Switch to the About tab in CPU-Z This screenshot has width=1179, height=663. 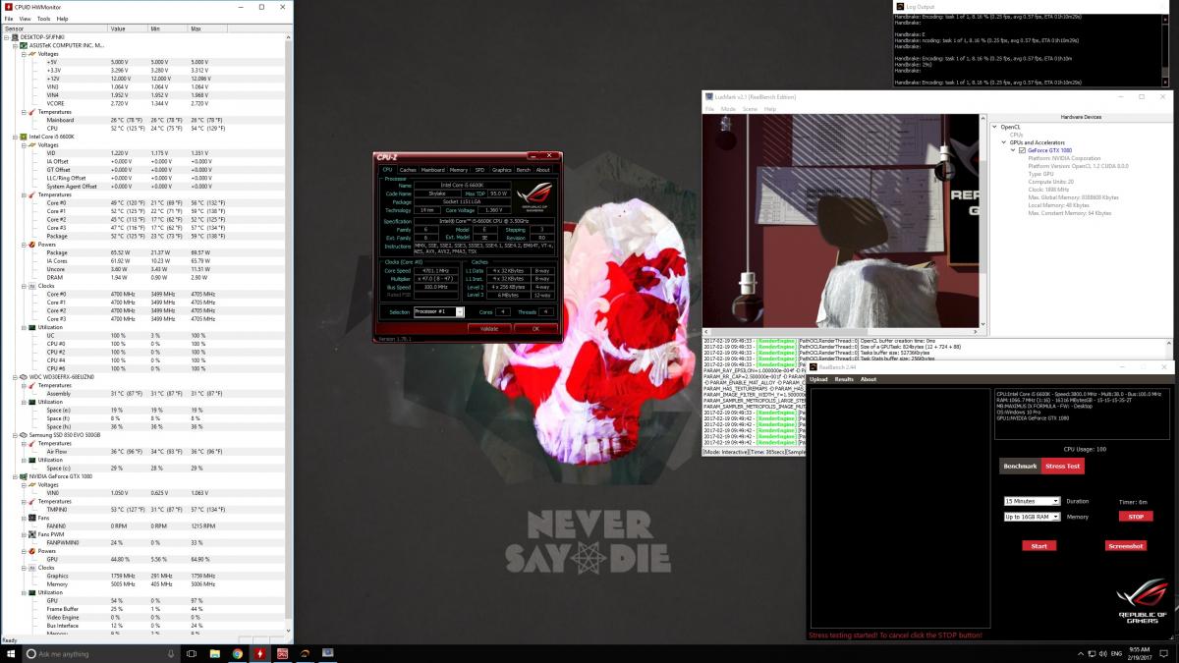coord(542,170)
